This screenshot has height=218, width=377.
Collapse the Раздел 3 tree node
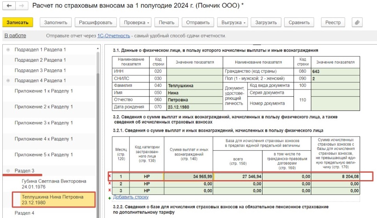tap(8, 171)
